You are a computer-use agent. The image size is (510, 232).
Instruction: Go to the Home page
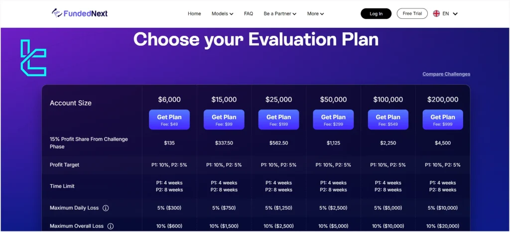tap(194, 13)
